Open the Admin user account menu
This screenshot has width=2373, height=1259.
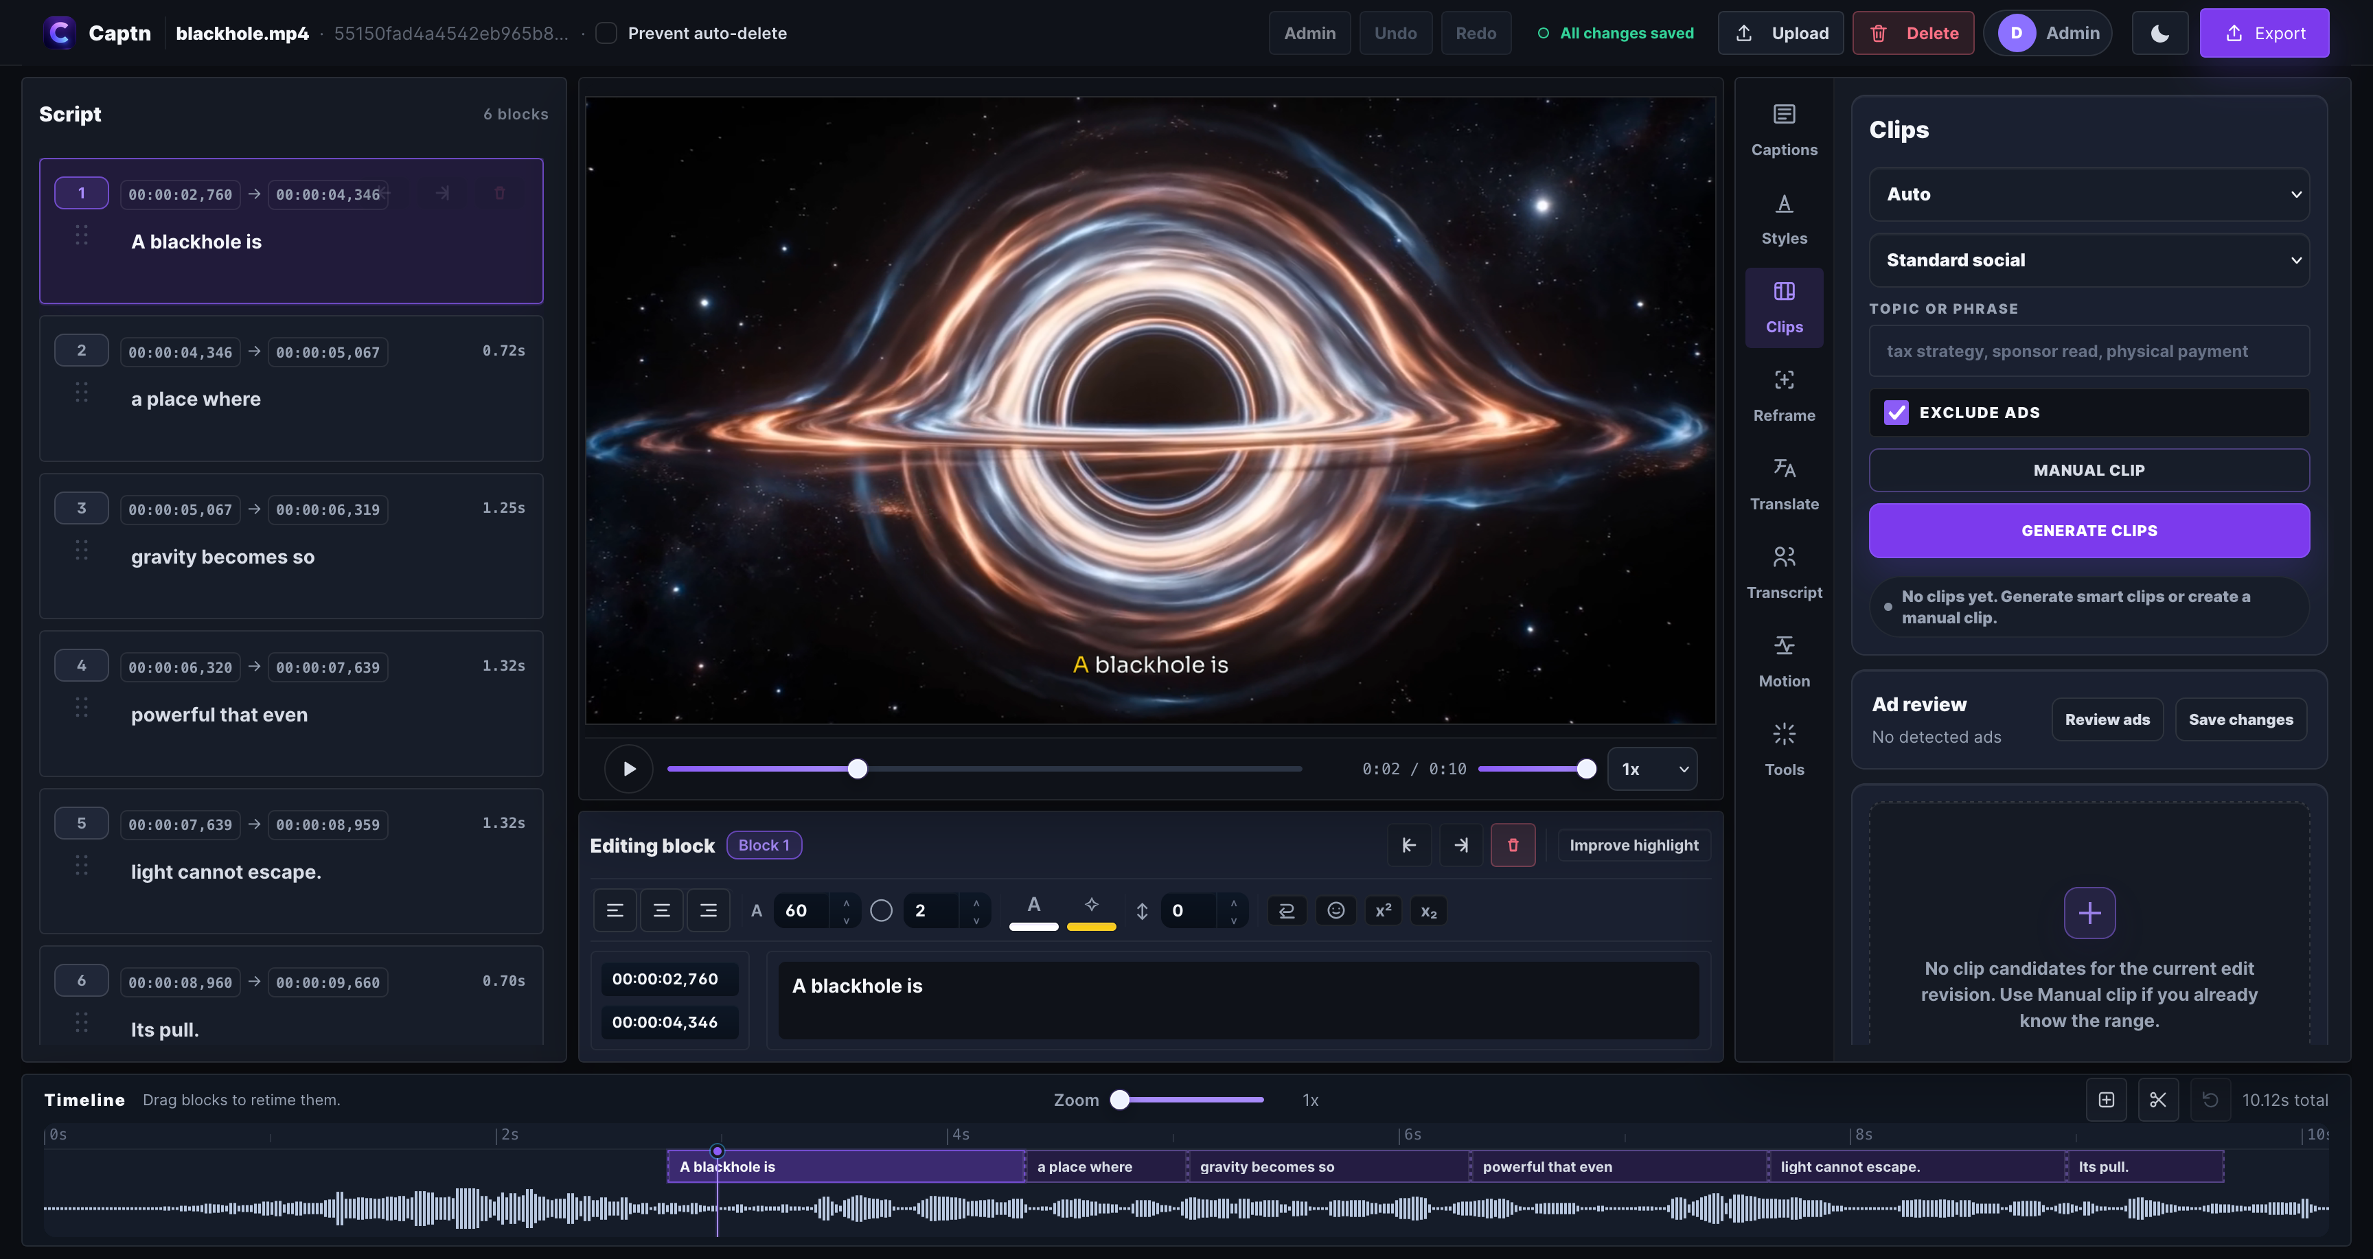[2048, 33]
